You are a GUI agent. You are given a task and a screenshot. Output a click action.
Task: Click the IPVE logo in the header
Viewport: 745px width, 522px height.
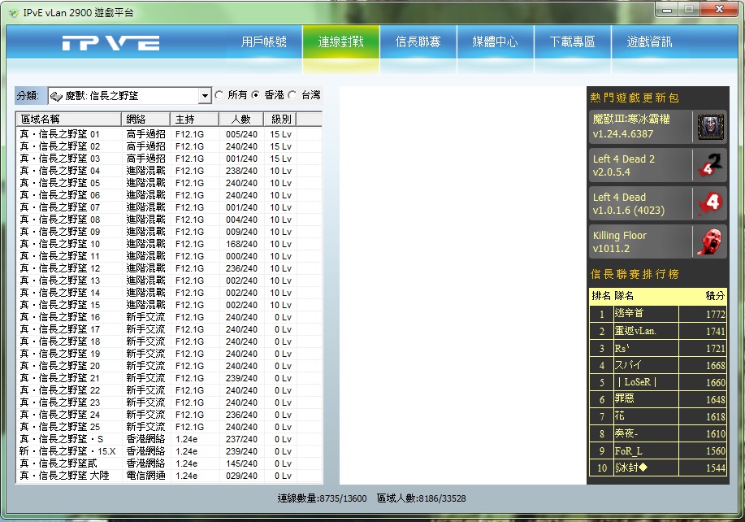tap(110, 42)
